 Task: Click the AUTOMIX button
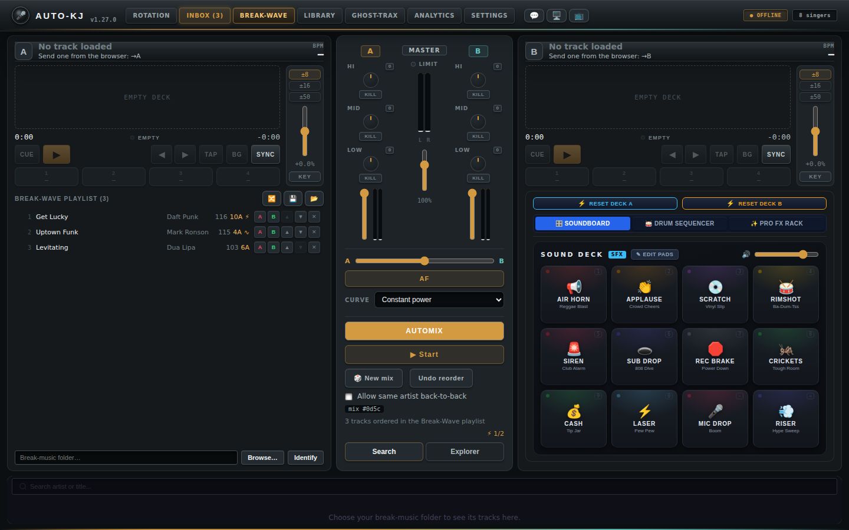(424, 331)
